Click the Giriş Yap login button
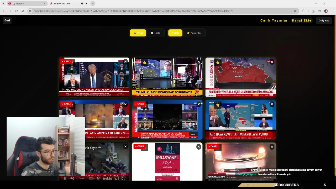The image size is (336, 189). 324,20
